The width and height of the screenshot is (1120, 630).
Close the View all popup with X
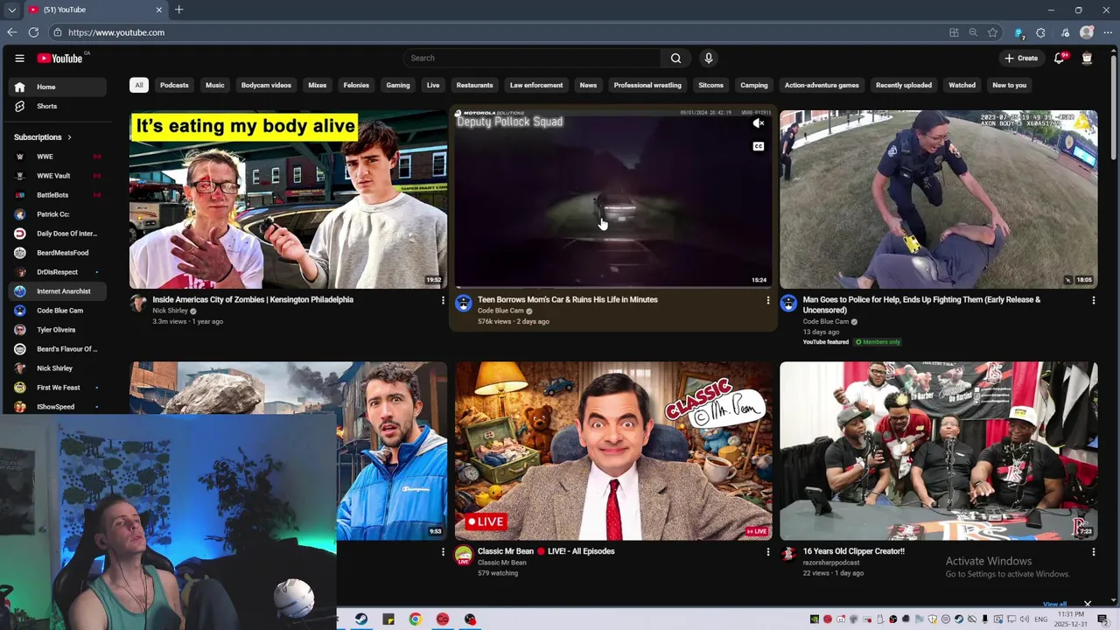1088,604
